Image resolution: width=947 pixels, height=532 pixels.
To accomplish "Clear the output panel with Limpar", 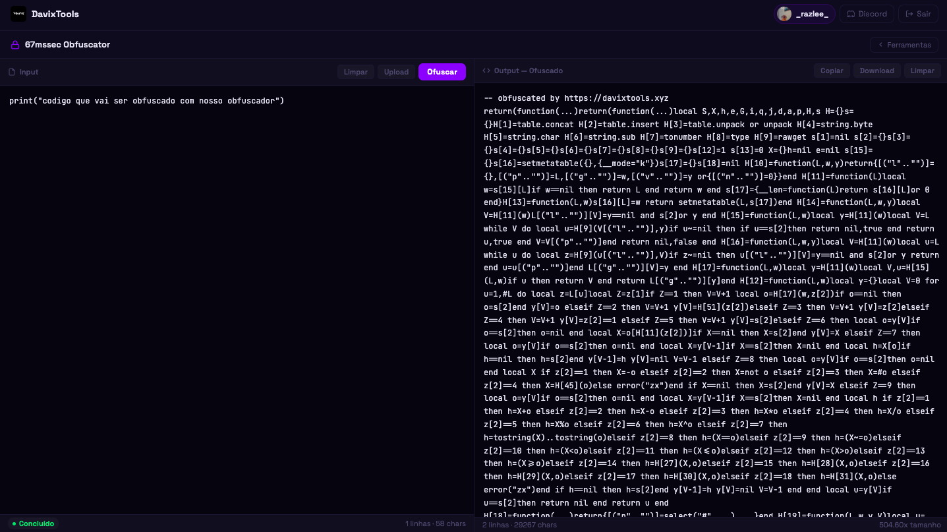I will [x=923, y=71].
